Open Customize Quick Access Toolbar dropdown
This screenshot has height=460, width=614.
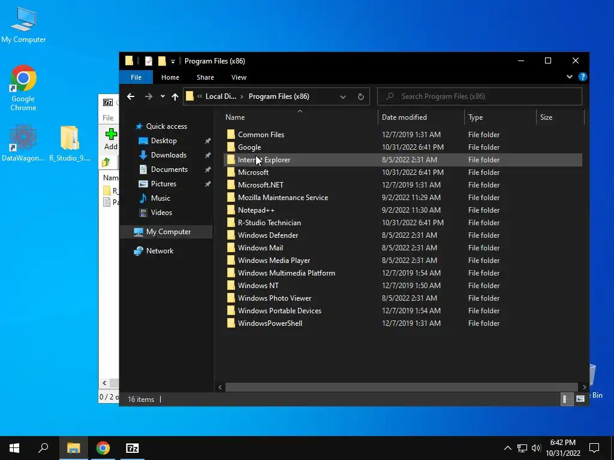tap(173, 62)
